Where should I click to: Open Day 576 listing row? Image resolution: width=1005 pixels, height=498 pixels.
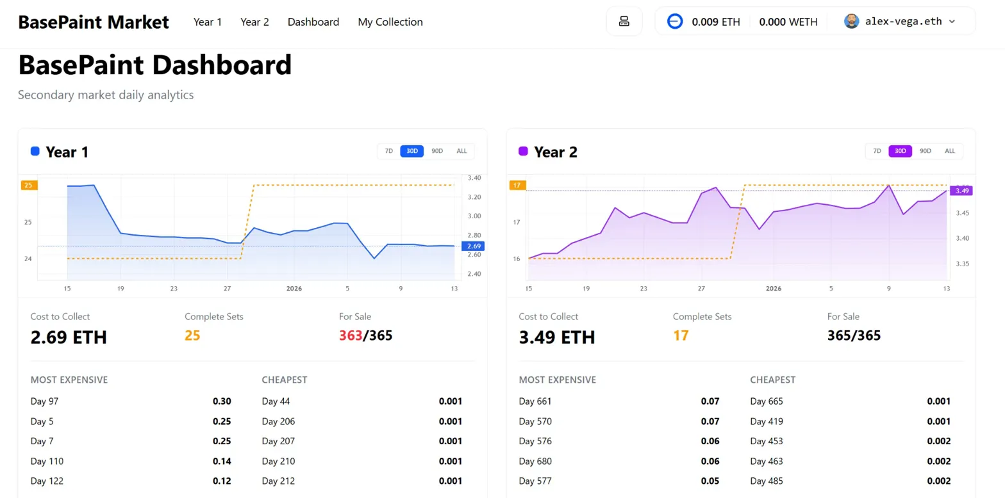click(619, 441)
